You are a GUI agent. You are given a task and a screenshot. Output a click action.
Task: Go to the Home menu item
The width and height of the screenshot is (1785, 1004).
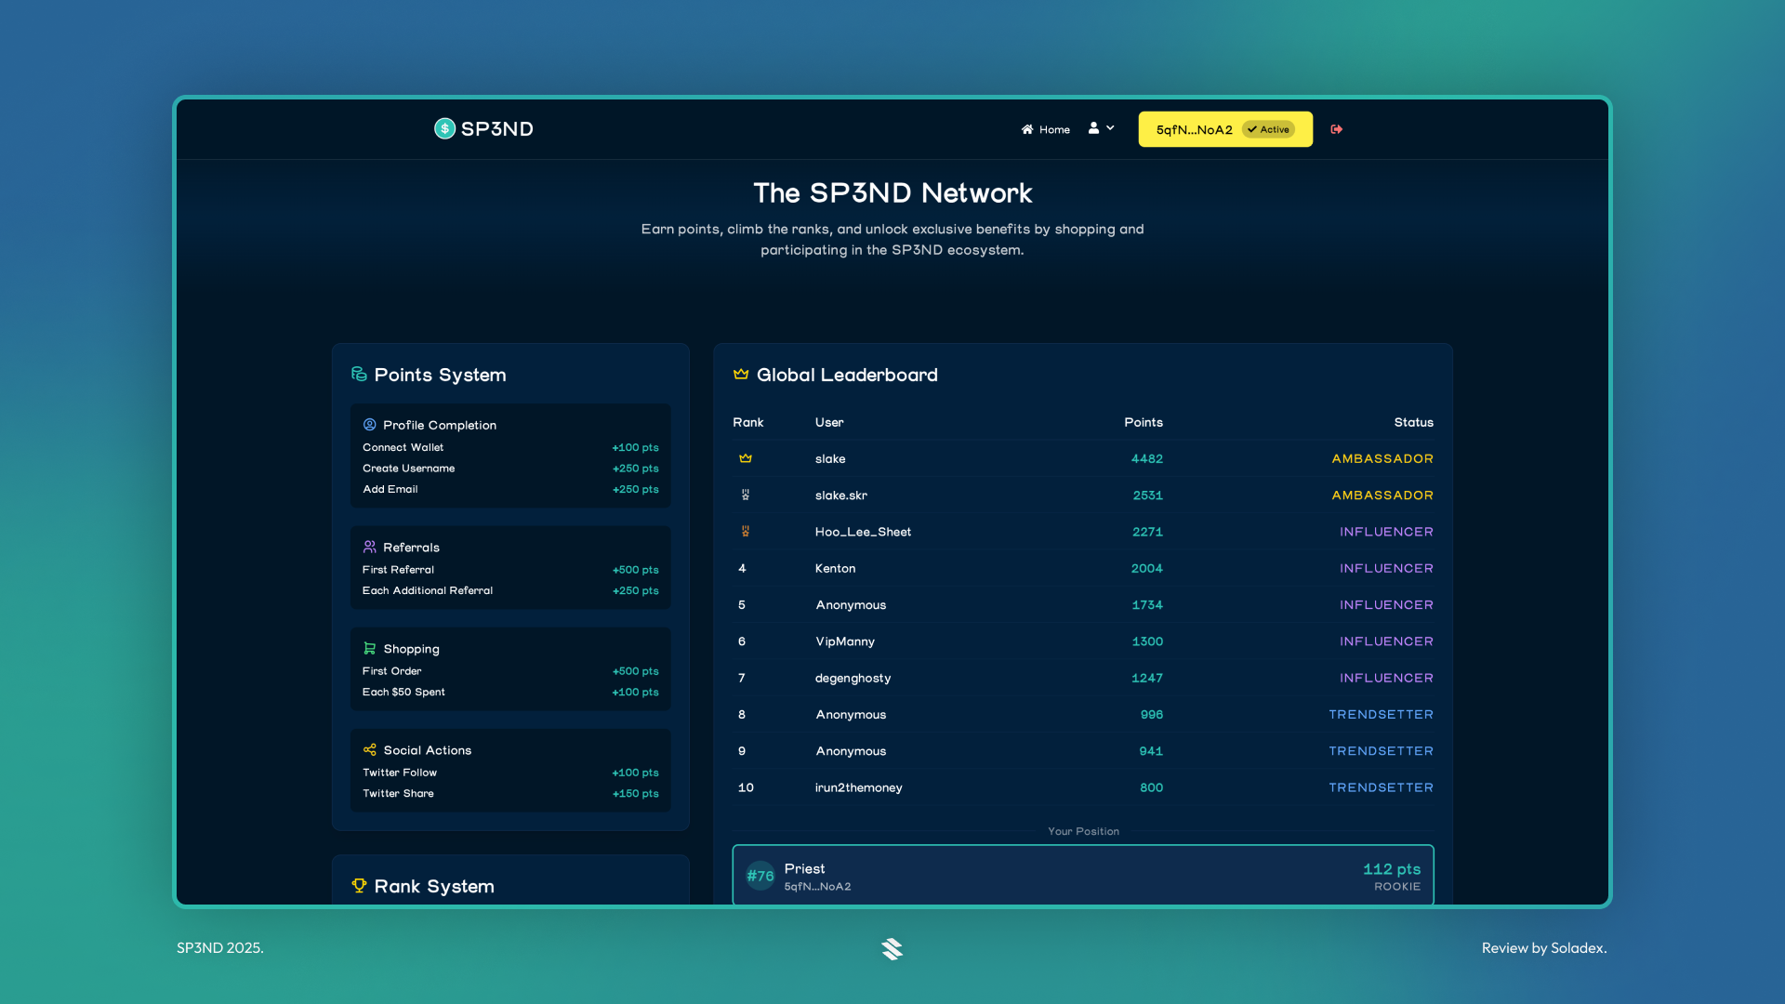(x=1045, y=129)
